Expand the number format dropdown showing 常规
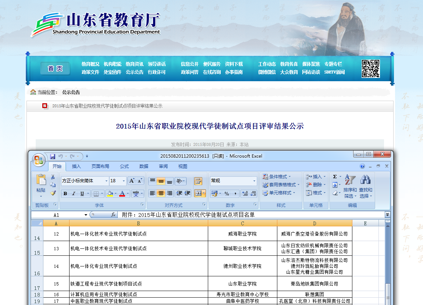This screenshot has height=305, width=423. coord(254,181)
